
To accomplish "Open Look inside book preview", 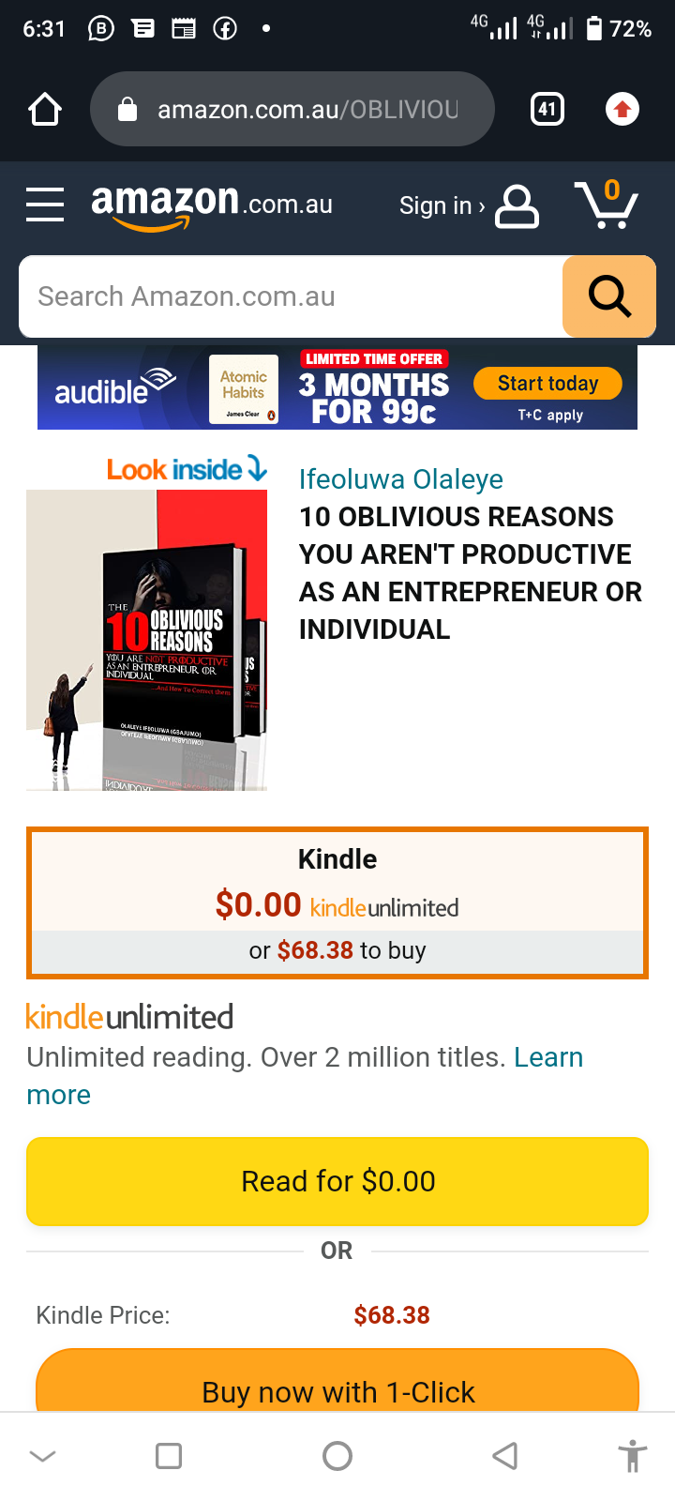I will pyautogui.click(x=187, y=469).
